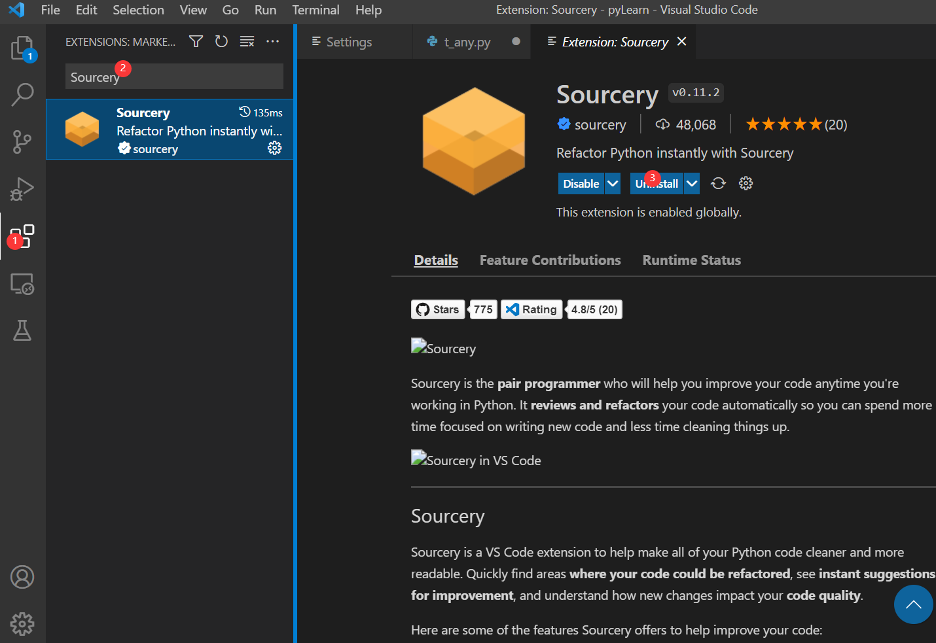
Task: Open the Testing flask view
Action: [22, 330]
